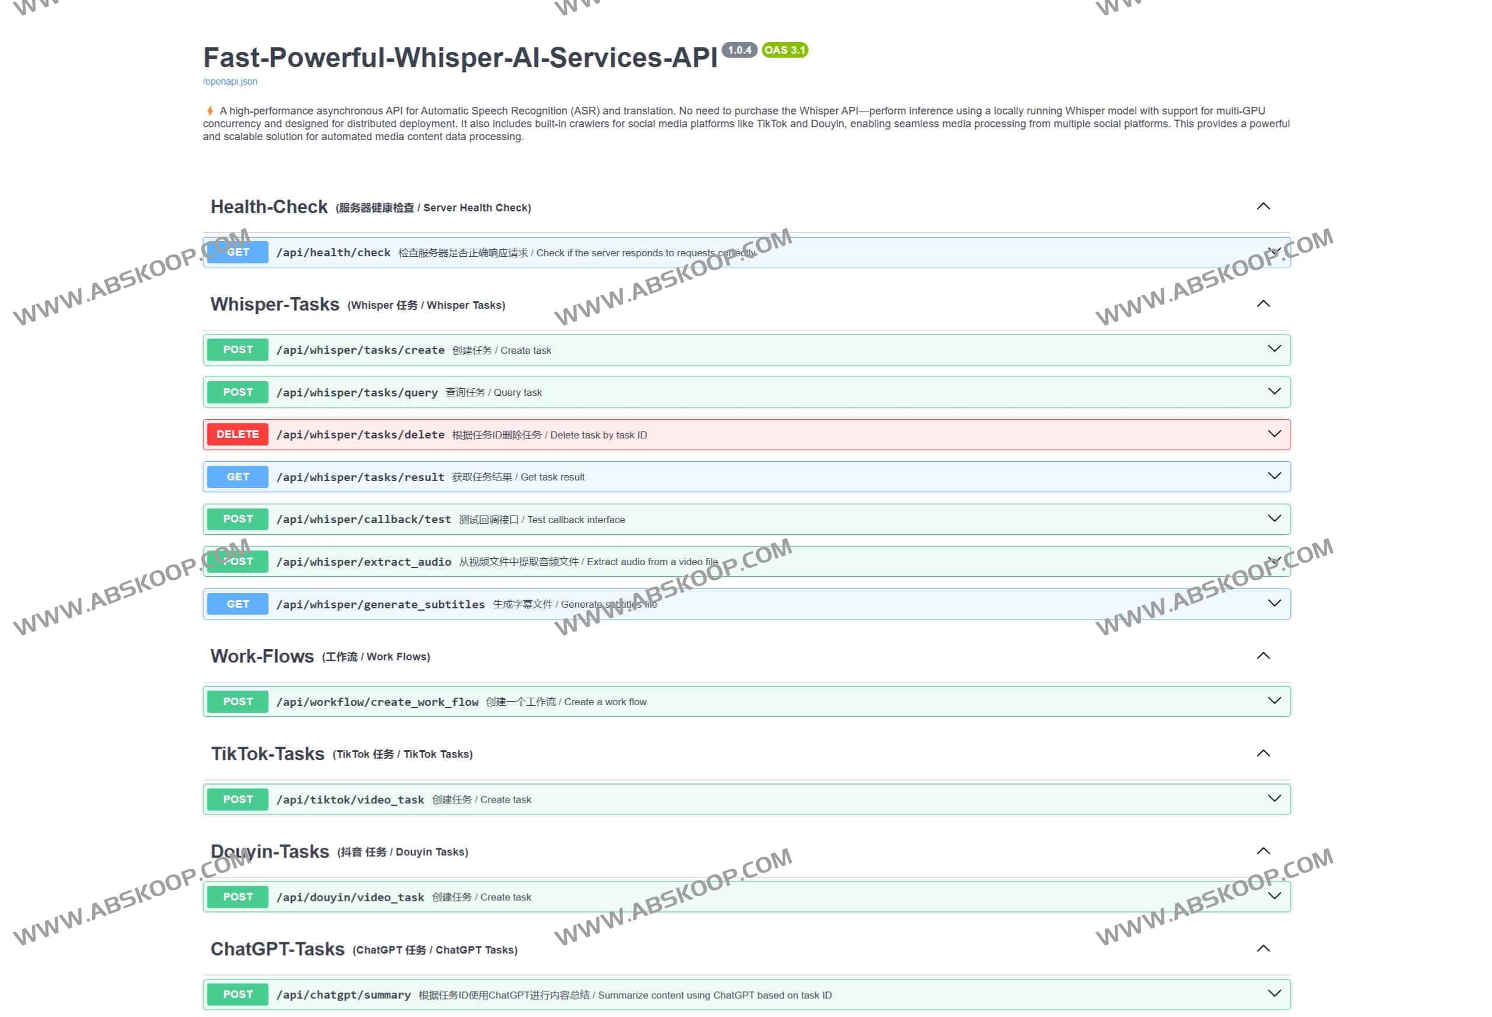1492x1017 pixels.
Task: Expand arrow for /api/whisper/tasks/create
Action: click(x=1274, y=349)
